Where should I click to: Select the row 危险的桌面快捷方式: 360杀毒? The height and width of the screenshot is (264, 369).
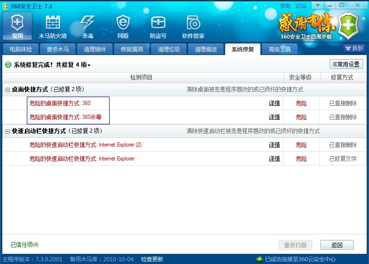click(184, 117)
